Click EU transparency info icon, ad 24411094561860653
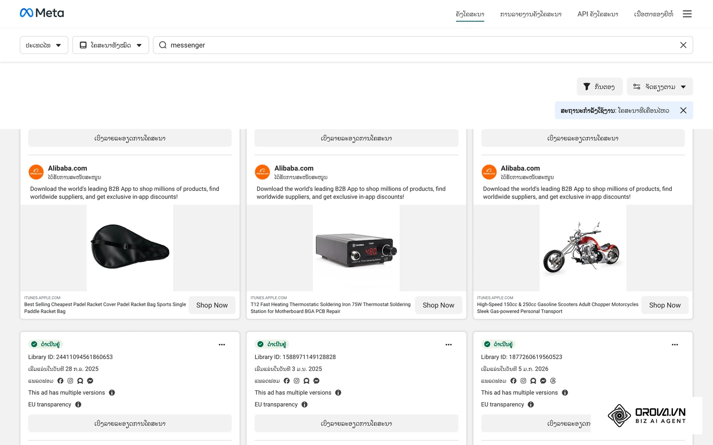713x445 pixels. point(78,405)
